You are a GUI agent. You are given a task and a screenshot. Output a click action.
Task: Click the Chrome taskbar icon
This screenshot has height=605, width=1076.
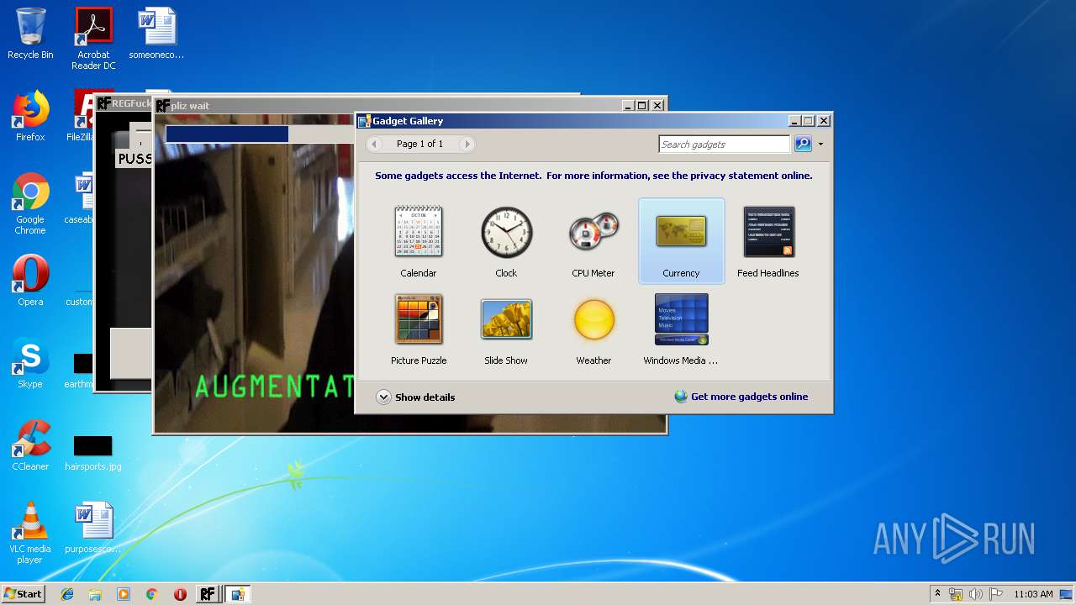[151, 594]
